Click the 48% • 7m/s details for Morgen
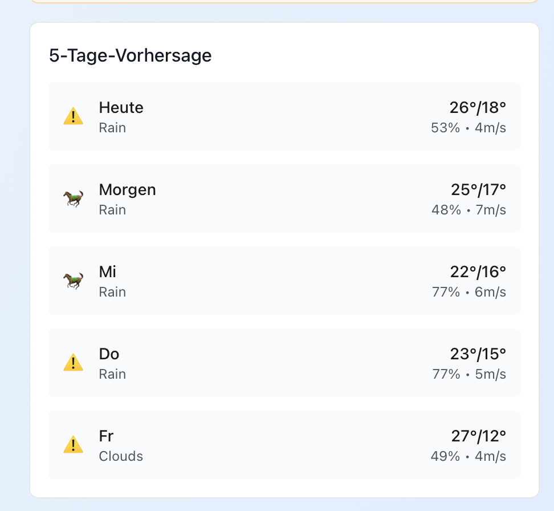The width and height of the screenshot is (554, 511). click(469, 210)
